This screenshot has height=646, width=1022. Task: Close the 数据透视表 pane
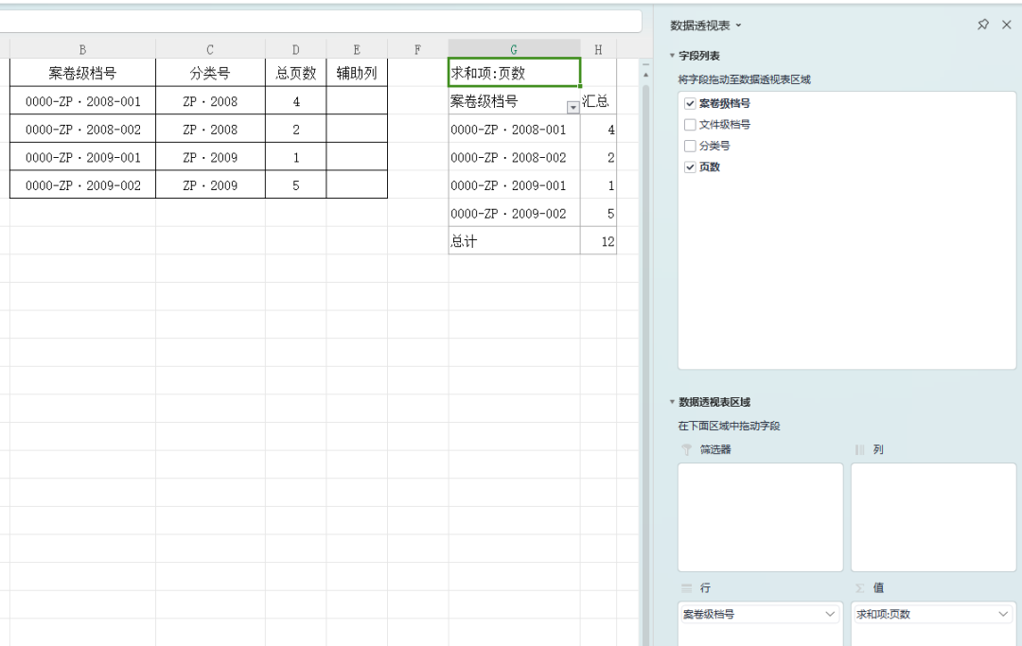1006,25
